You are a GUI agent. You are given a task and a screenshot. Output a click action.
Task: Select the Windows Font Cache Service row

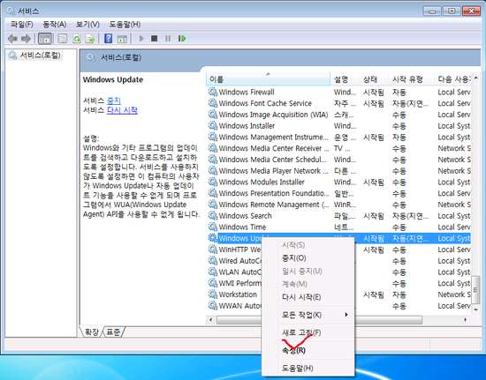coord(338,103)
